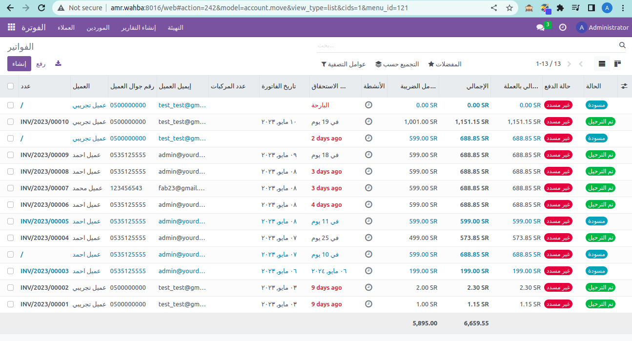Screen dimensions: 632x341
Task: Click total 1,151.15 SR in الإجمالي column
Action: click(472, 121)
